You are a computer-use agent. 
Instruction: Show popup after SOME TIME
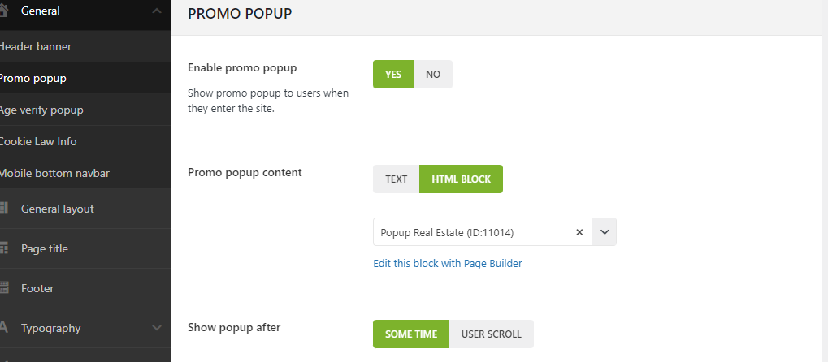click(411, 334)
